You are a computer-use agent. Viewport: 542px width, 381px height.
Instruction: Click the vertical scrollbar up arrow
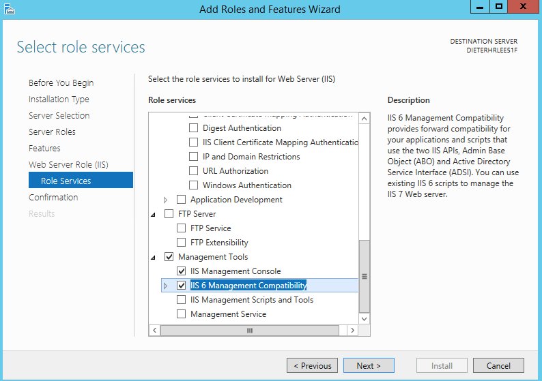364,119
